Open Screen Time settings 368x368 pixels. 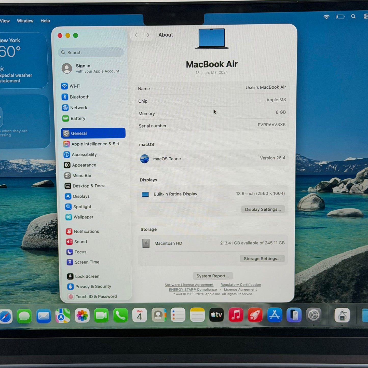(x=83, y=262)
